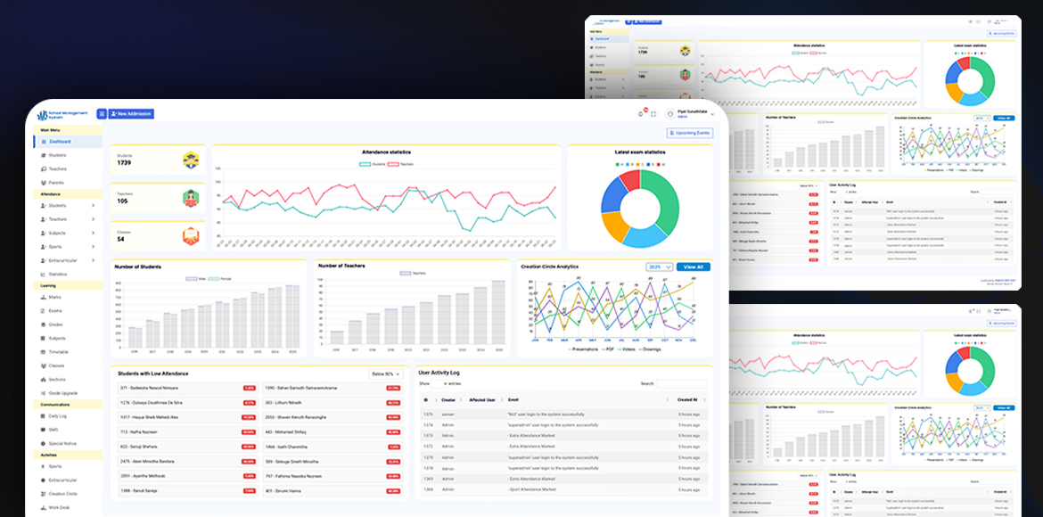Open the 2025 year dropdown in Creation Circle Analytics
This screenshot has width=1043, height=517.
[x=659, y=267]
